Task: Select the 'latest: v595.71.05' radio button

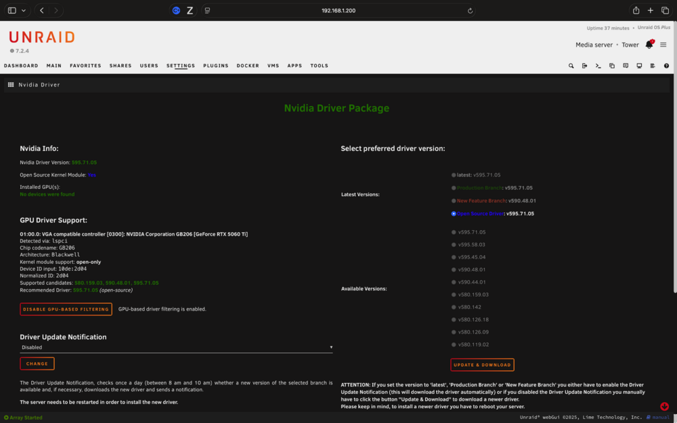Action: [x=454, y=175]
